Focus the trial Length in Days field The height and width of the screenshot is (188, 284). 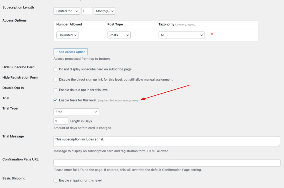[61, 121]
